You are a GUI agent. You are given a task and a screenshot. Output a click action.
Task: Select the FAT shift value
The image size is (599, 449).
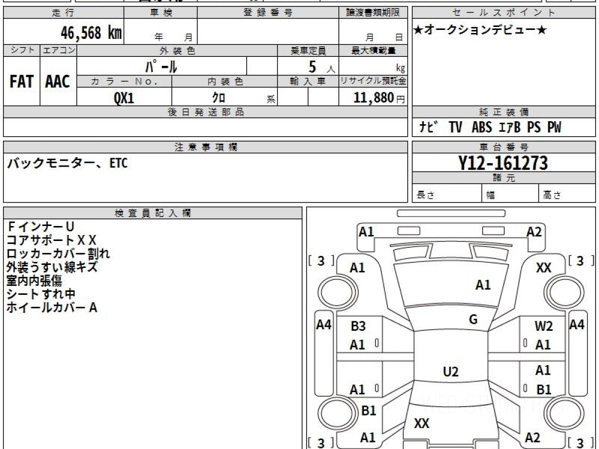coord(21,82)
